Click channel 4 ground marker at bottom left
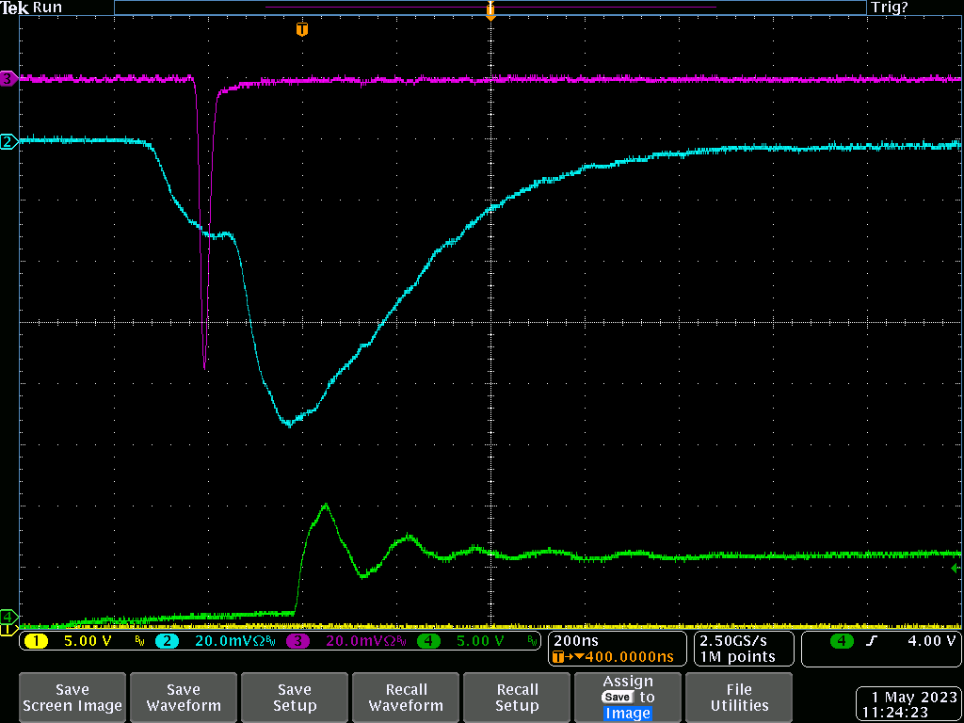The width and height of the screenshot is (964, 723). (x=8, y=614)
